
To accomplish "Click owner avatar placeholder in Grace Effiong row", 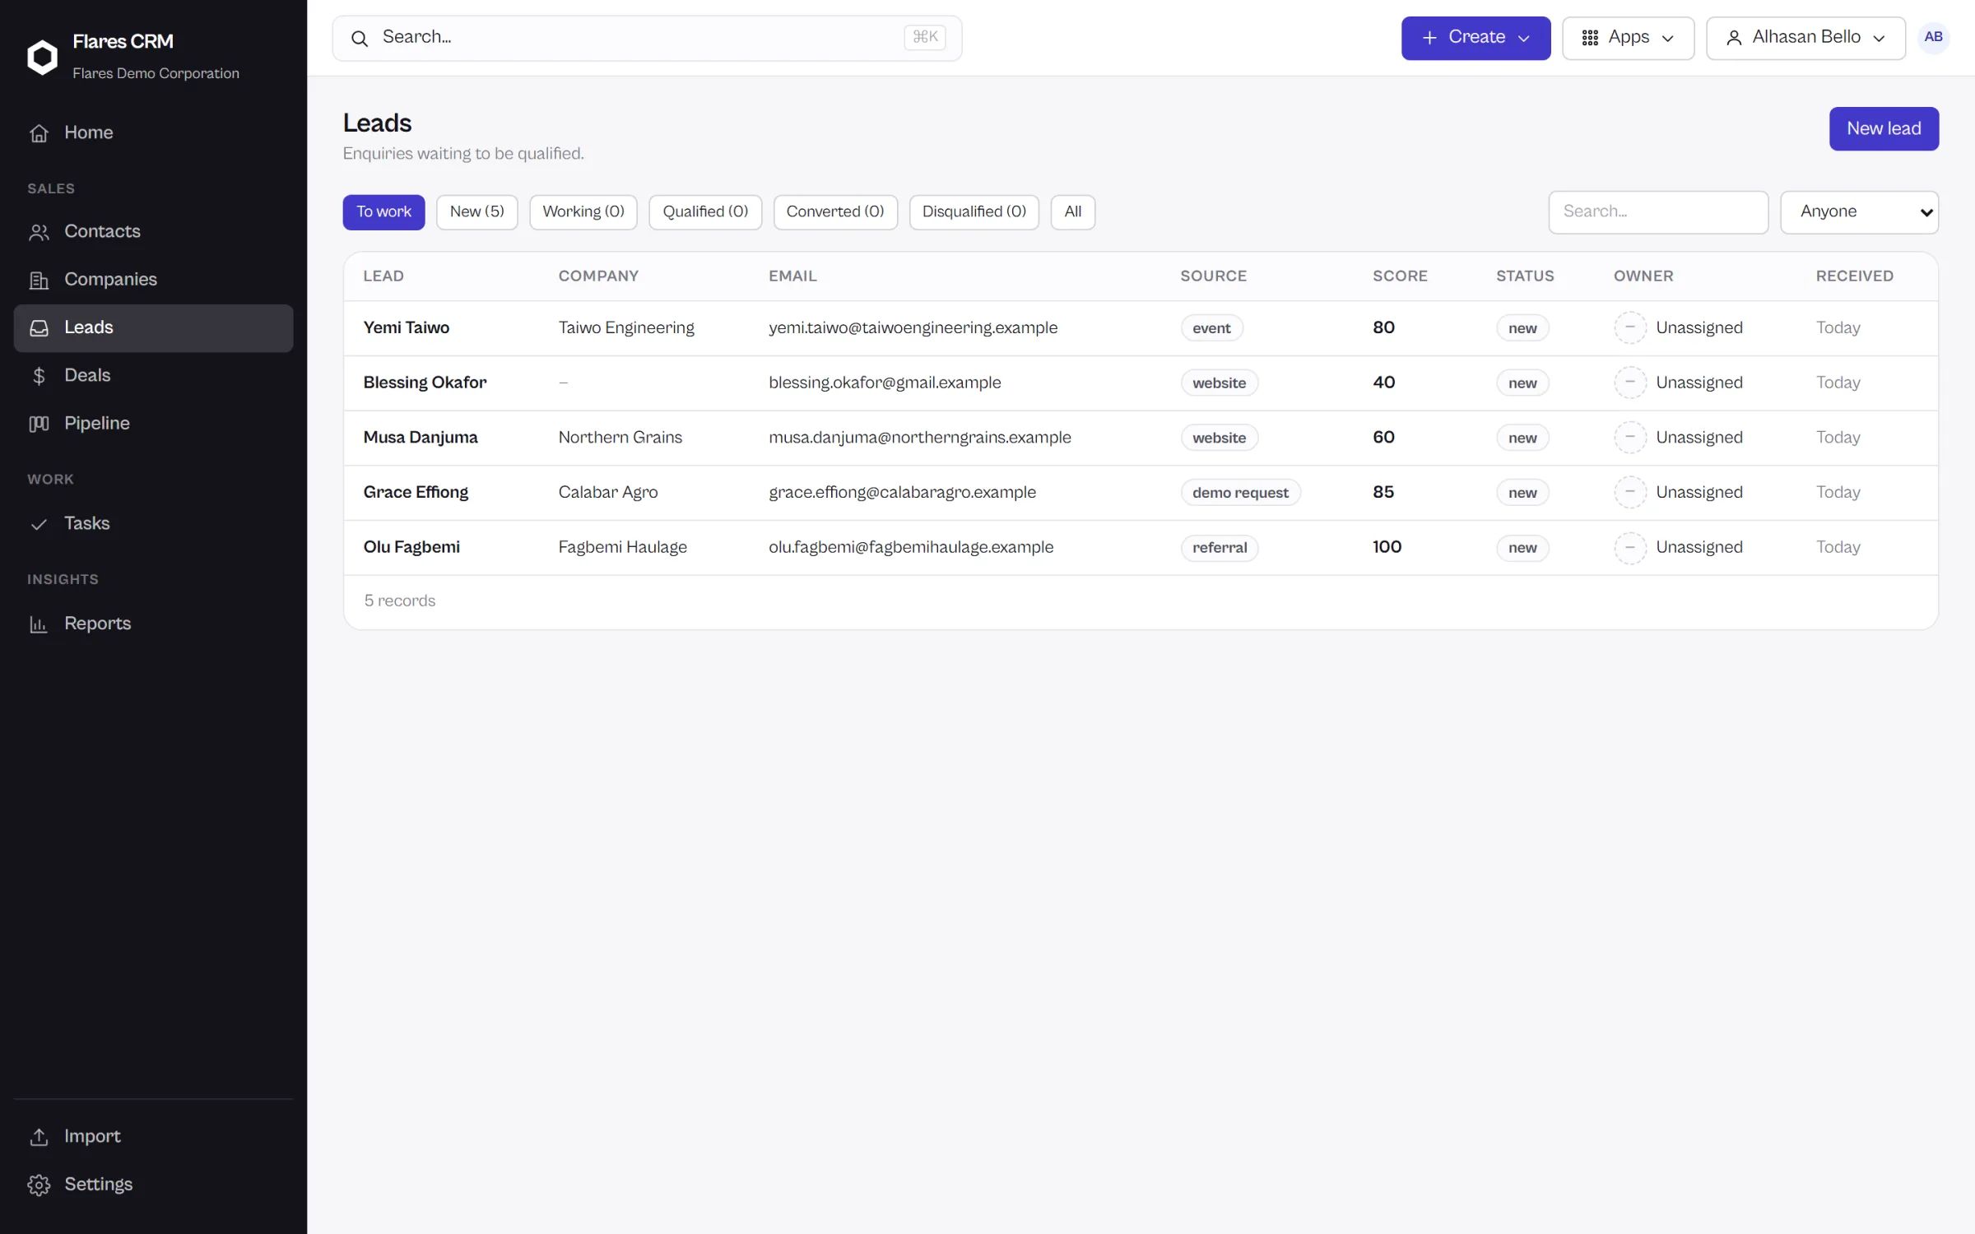I will click(x=1629, y=492).
